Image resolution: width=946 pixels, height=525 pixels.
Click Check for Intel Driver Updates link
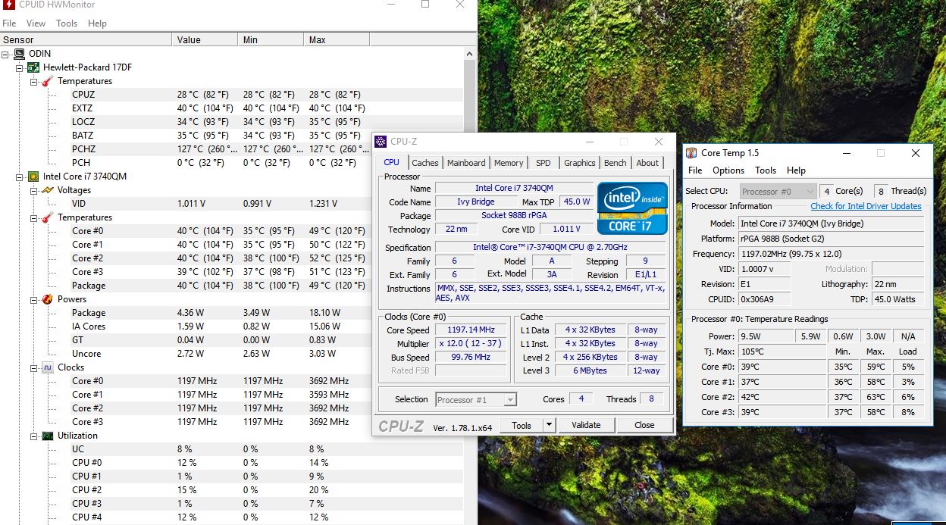coord(866,206)
